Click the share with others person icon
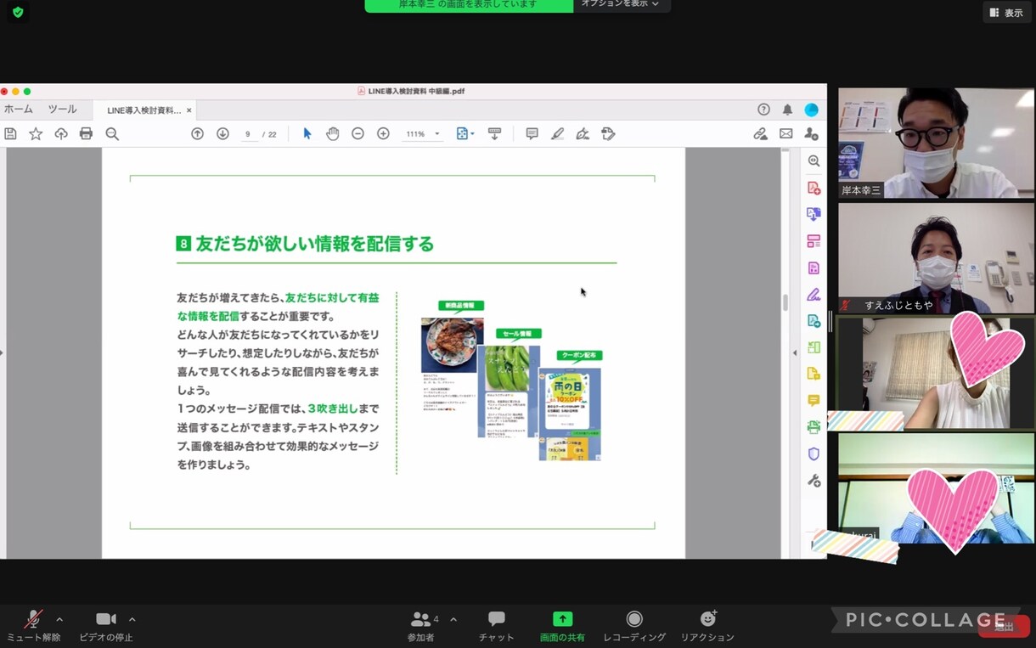The width and height of the screenshot is (1036, 648). coord(811,134)
